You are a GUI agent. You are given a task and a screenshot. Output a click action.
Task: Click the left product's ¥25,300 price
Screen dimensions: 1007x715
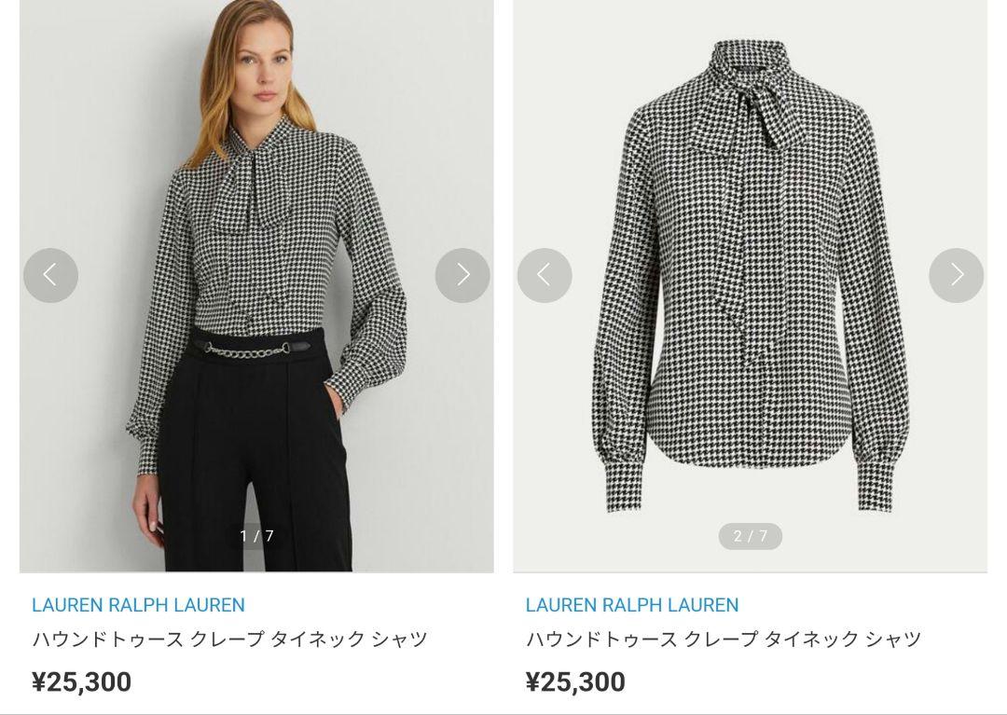81,681
